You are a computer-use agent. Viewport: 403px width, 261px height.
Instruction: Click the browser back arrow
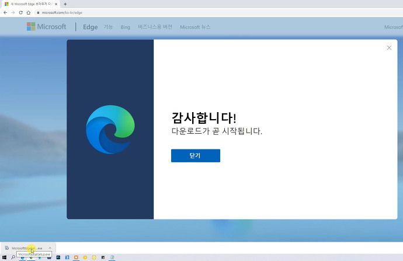point(5,13)
